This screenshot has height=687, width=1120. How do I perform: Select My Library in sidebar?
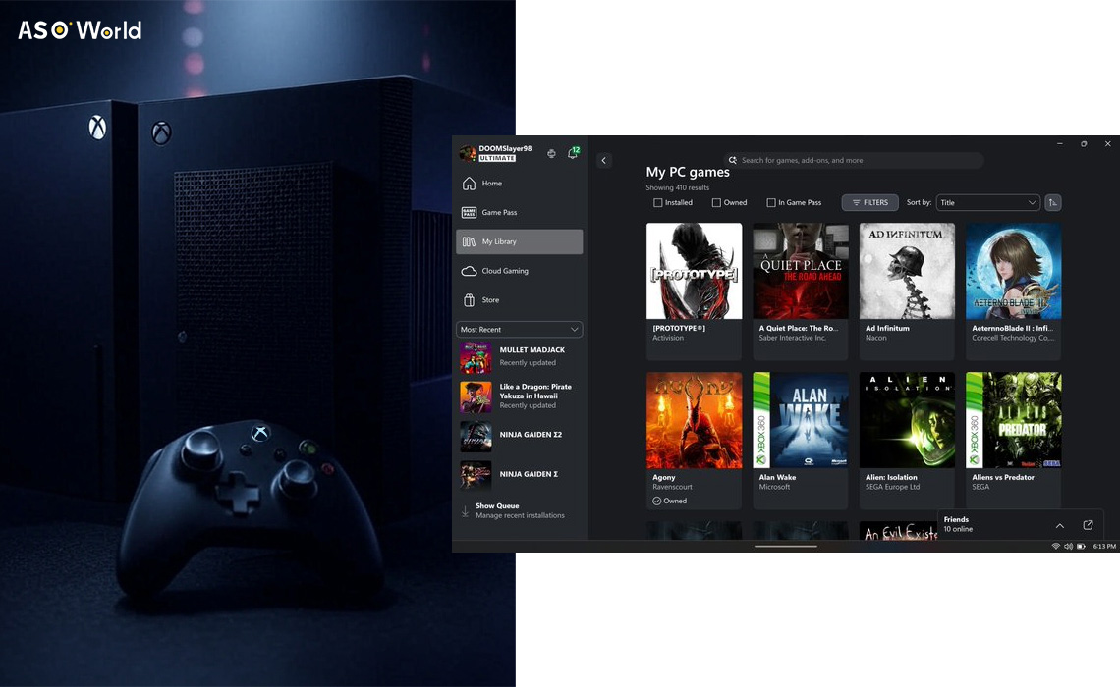(520, 241)
